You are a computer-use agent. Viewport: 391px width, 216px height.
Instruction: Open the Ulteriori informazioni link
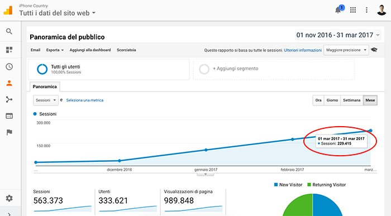pos(303,50)
